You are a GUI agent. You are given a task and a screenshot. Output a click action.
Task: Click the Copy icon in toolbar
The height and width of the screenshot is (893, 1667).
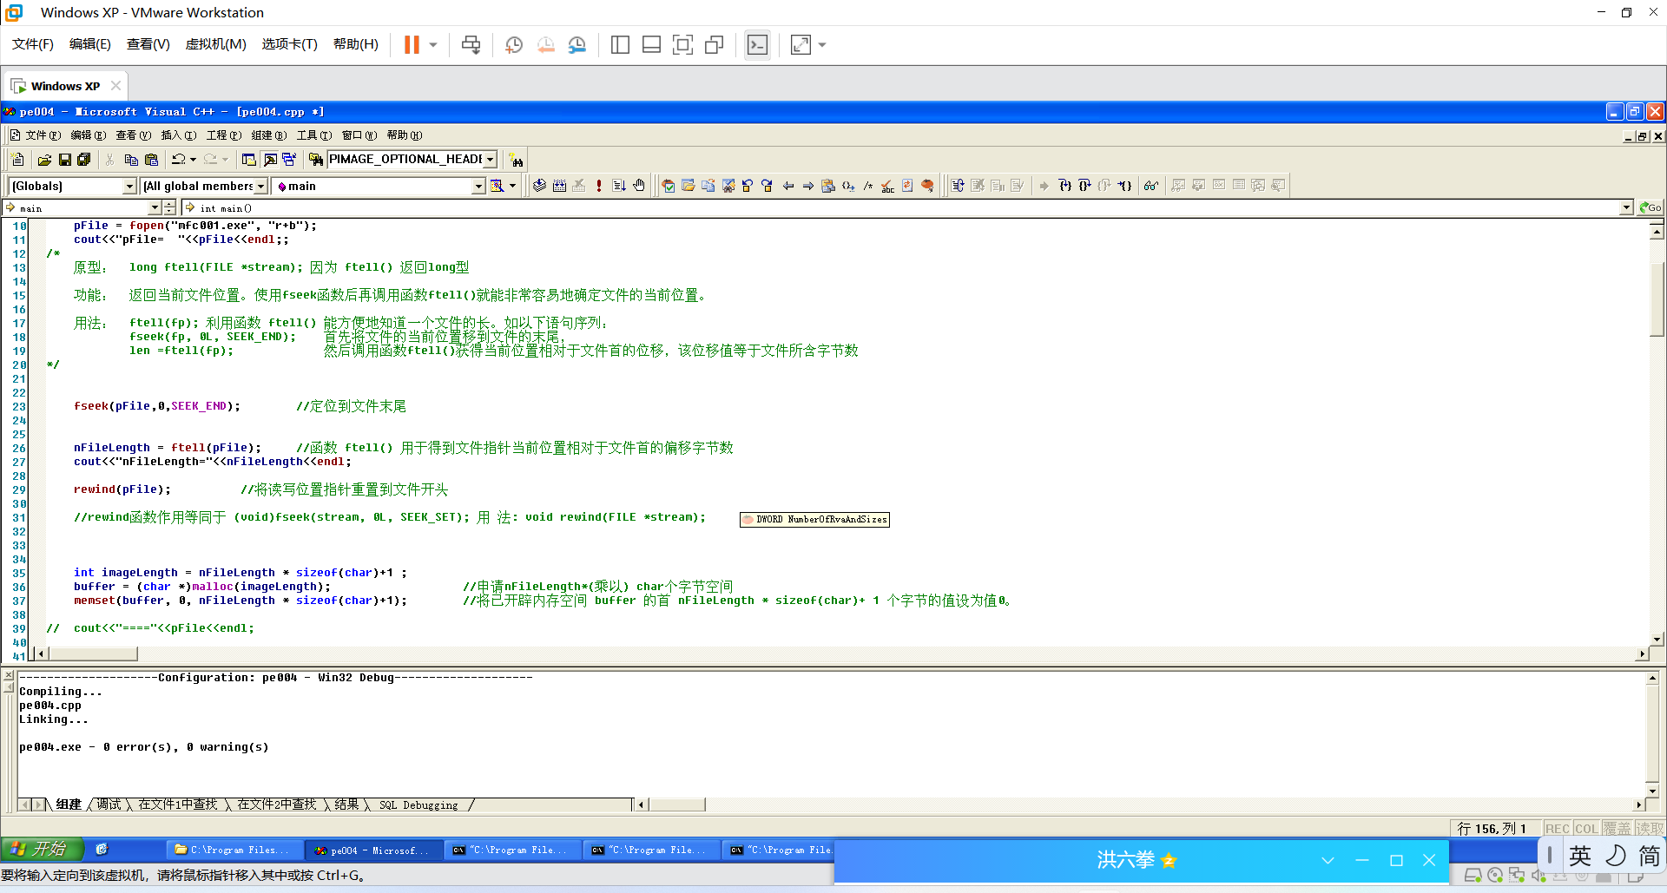click(131, 160)
